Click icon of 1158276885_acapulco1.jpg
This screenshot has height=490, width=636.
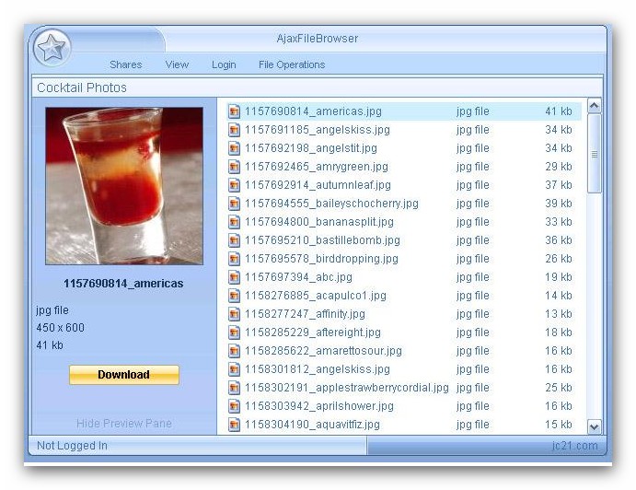[234, 296]
